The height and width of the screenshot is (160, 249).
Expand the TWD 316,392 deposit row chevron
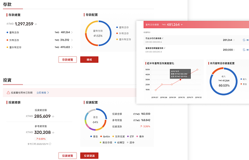tap(72, 40)
